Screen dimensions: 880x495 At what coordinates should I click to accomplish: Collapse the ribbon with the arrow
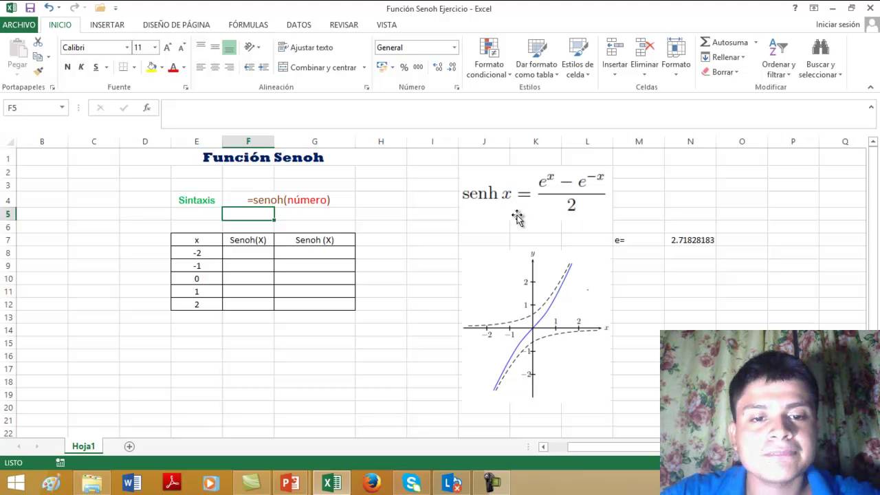pos(870,87)
